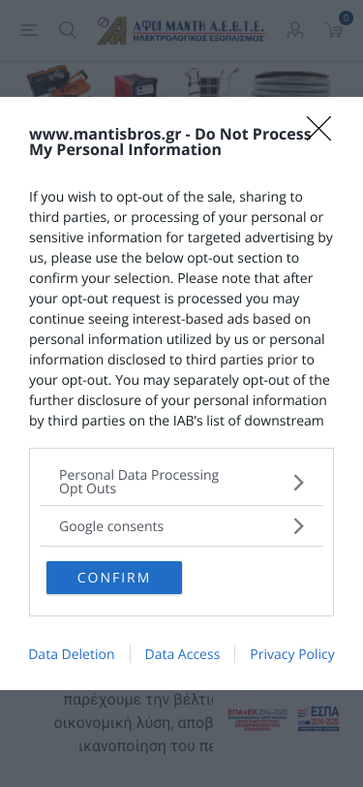Select the cable reel product image
The width and height of the screenshot is (363, 787).
(x=291, y=83)
